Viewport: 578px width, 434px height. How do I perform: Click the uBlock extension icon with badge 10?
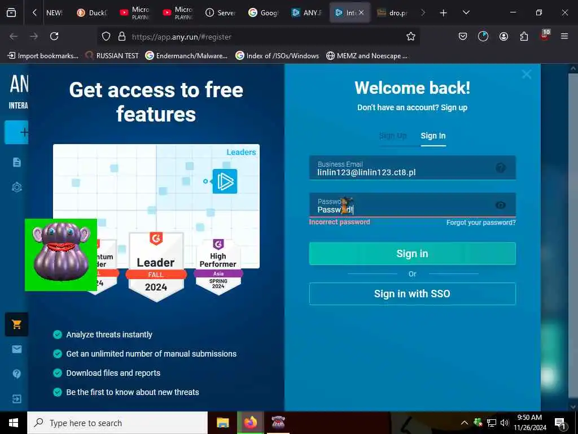pos(545,36)
